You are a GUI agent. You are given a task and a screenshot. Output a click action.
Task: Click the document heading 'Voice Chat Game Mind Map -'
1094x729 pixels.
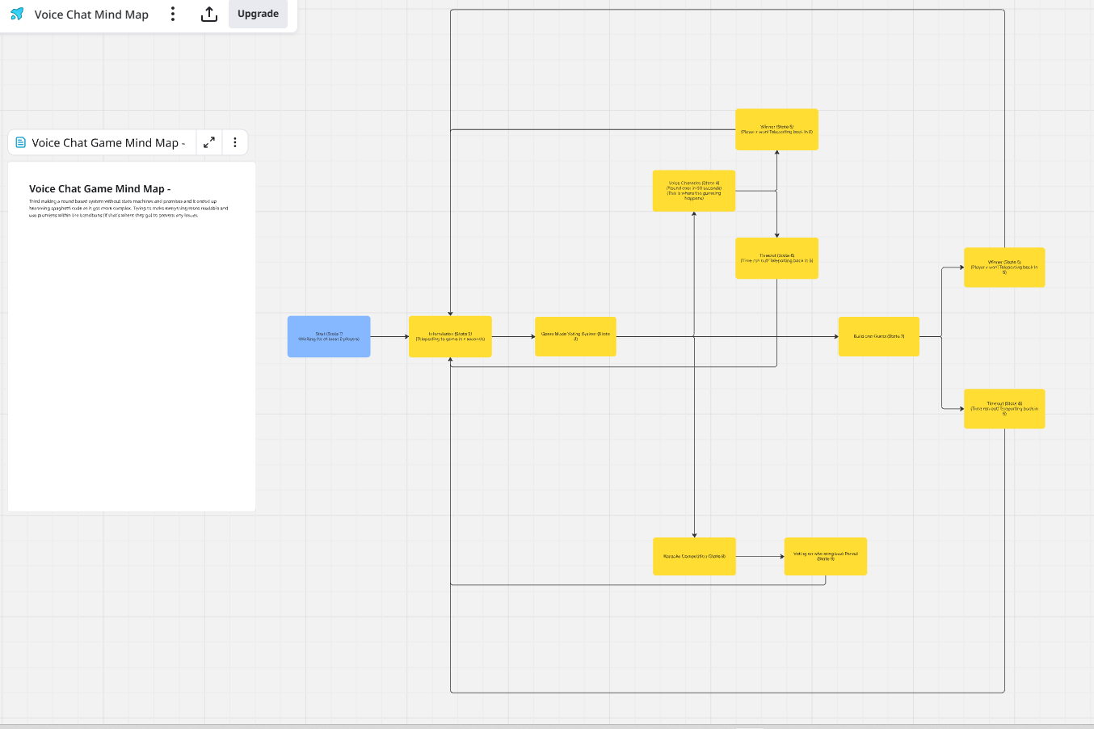(x=99, y=189)
